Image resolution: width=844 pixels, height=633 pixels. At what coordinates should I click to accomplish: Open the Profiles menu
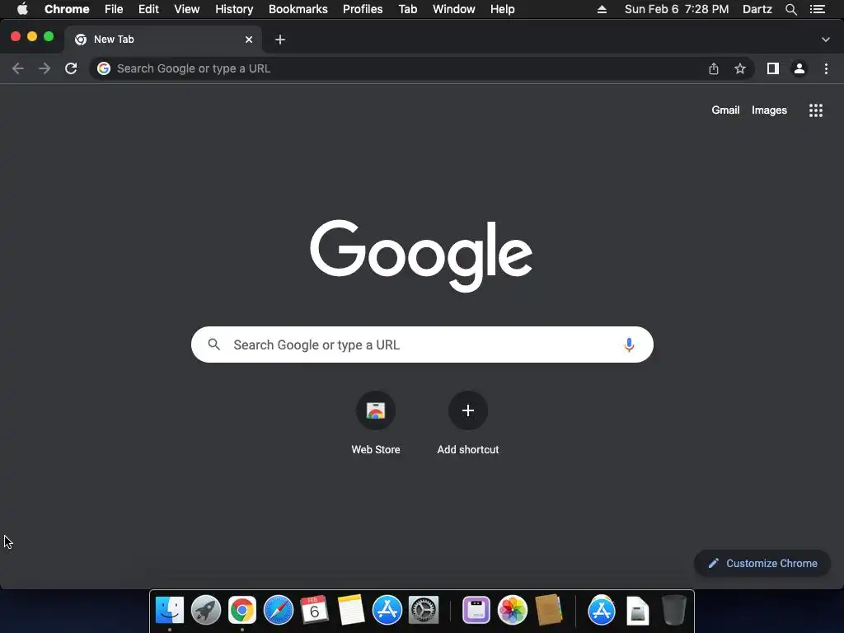[x=363, y=9]
